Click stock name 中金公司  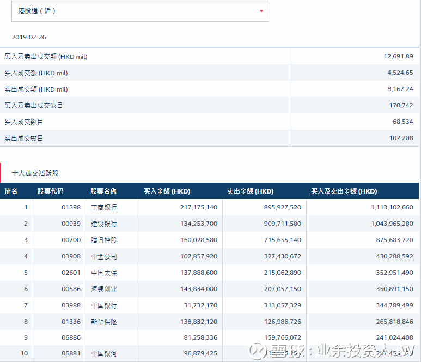(x=104, y=257)
